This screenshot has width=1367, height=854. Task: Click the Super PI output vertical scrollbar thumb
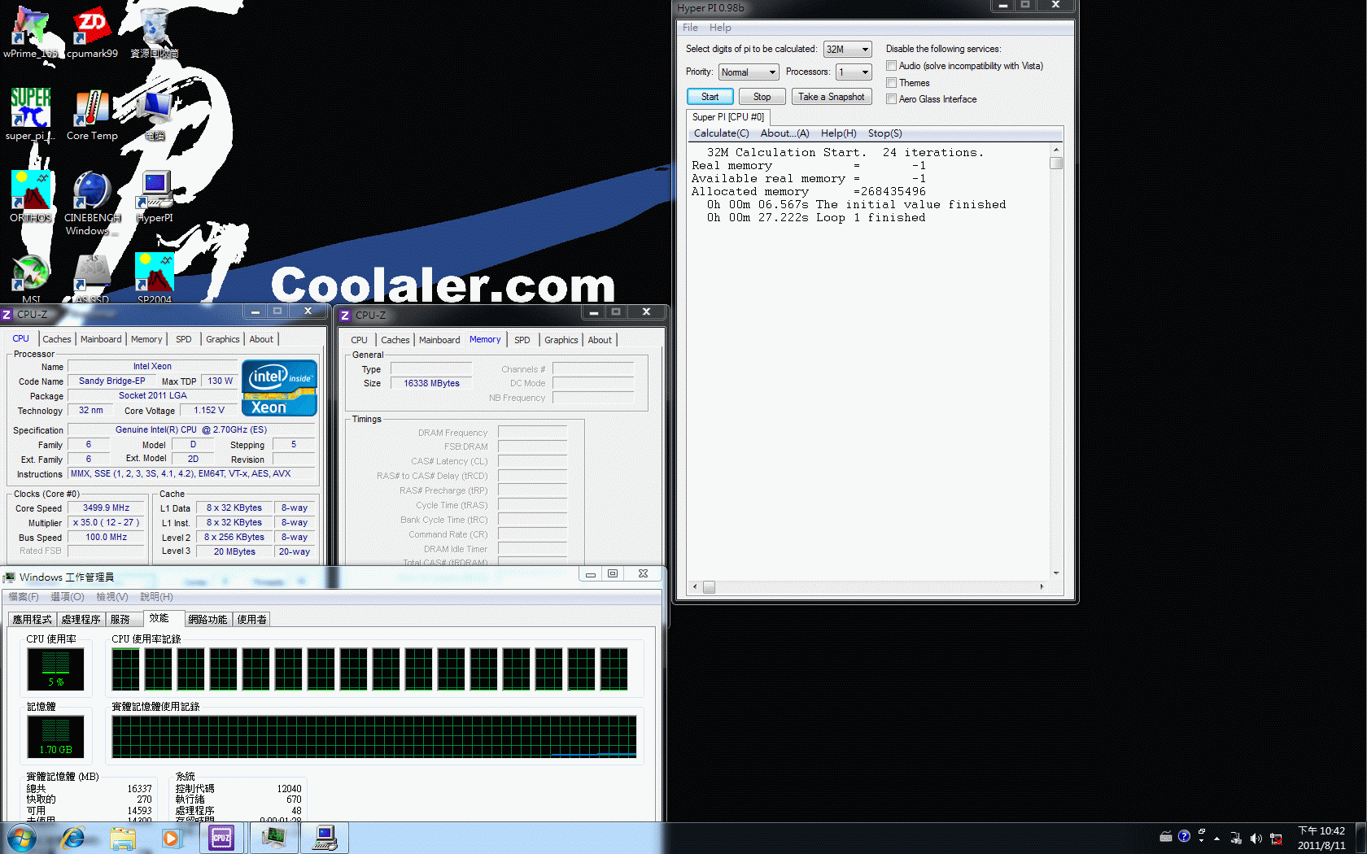pyautogui.click(x=1056, y=163)
